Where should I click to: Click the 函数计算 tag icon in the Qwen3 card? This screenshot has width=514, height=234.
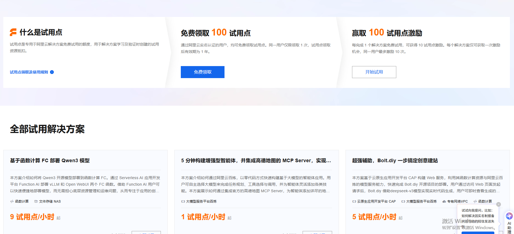(12, 202)
